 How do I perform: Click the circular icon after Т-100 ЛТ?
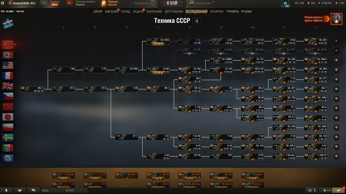(x=336, y=156)
